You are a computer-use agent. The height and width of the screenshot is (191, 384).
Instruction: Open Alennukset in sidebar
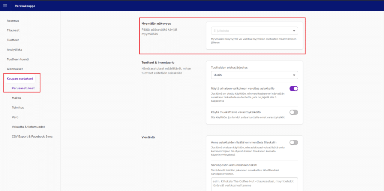tap(15, 69)
